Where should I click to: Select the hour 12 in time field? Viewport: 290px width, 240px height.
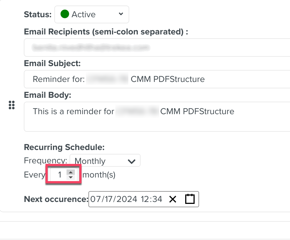pyautogui.click(x=146, y=199)
